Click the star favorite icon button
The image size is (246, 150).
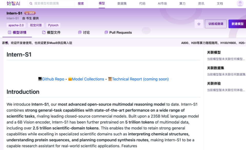[x=199, y=24]
